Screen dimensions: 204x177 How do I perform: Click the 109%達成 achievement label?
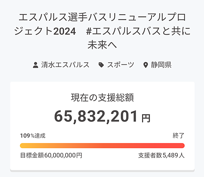tap(33, 136)
